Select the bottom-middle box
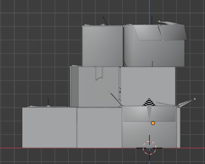205x164 pixels. 99,128
